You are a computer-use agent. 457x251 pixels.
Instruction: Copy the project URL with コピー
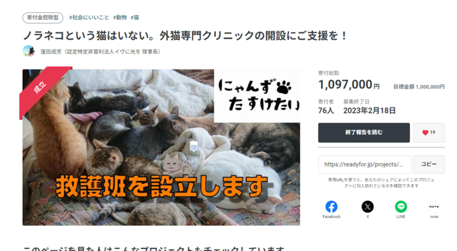[x=428, y=165]
